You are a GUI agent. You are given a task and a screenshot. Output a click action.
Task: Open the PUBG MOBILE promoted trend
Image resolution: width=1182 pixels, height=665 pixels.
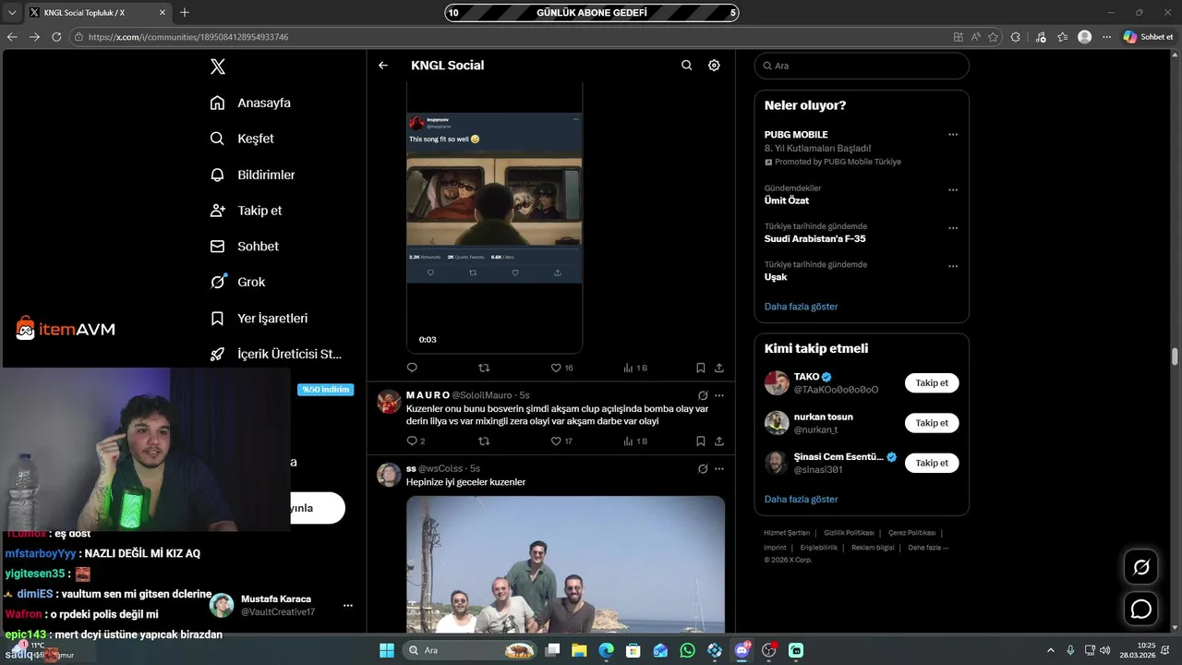point(862,148)
